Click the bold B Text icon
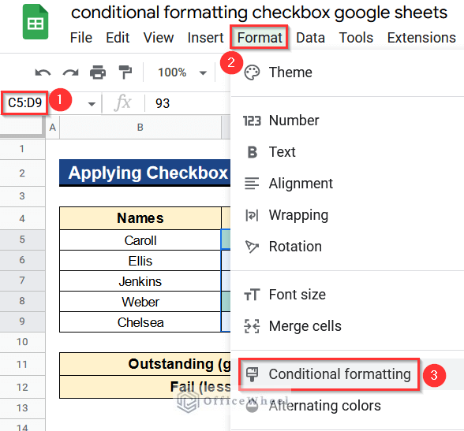This screenshot has width=464, height=431. point(253,152)
